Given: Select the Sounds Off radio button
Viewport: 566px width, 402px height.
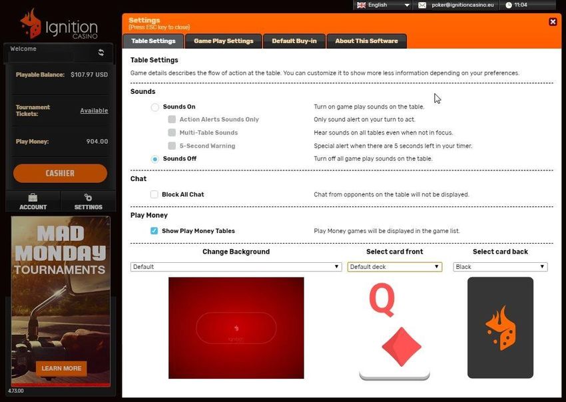Looking at the screenshot, I should (155, 159).
